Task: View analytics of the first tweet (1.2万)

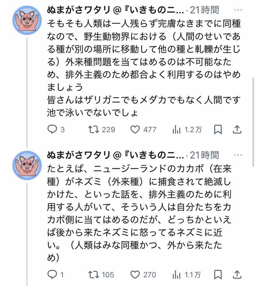Action: click(177, 130)
